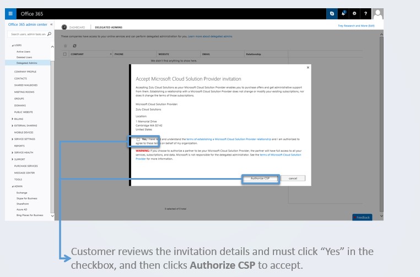This screenshot has width=420, height=277.
Task: Open Learn more about delegated admins link
Action: pos(210,36)
